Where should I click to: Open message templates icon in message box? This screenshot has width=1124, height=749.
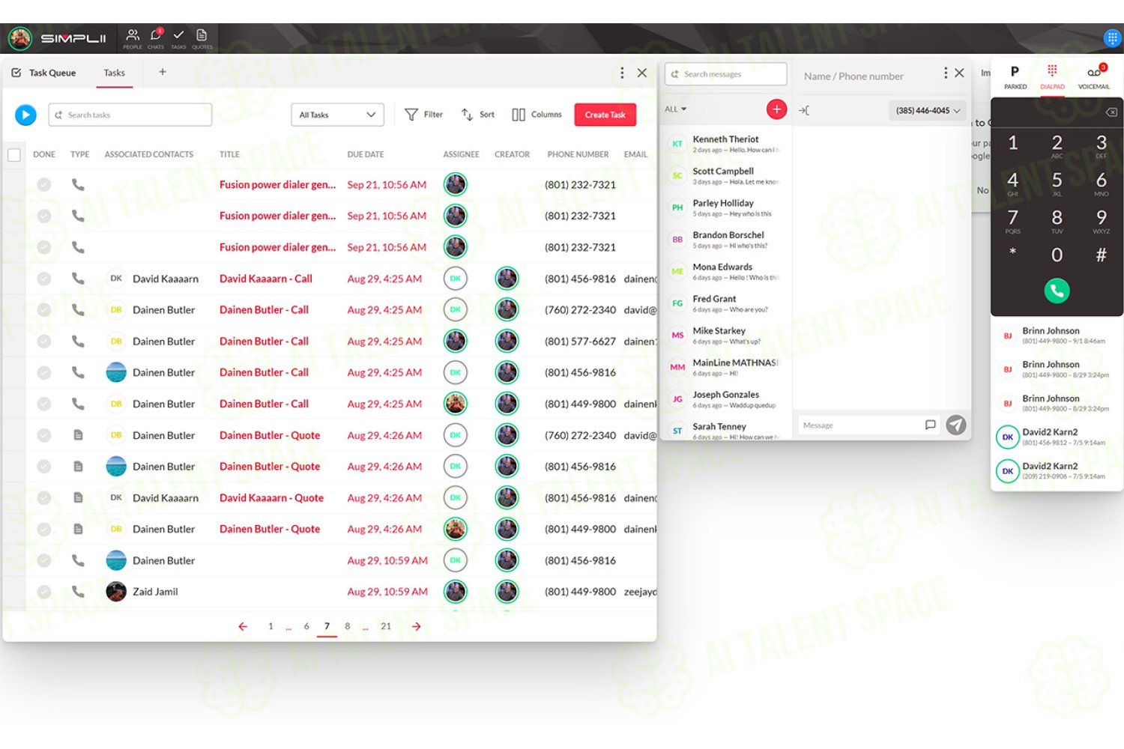(x=931, y=425)
